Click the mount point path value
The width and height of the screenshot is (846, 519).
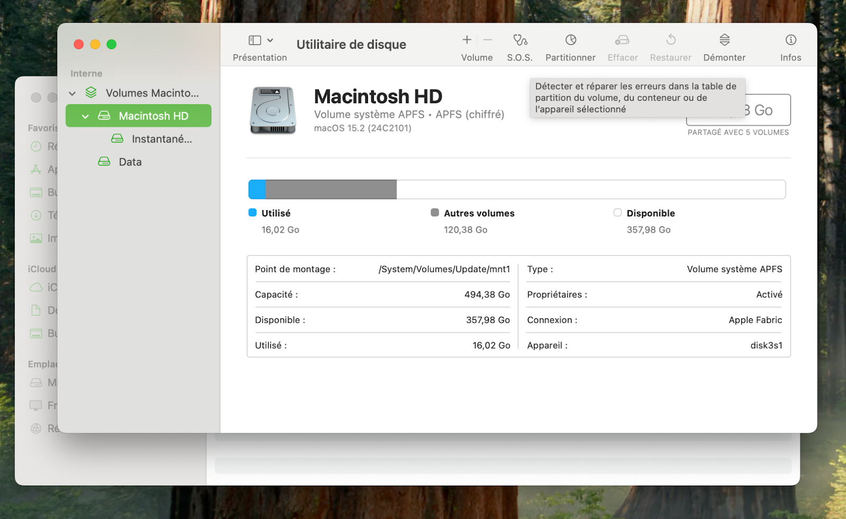[444, 269]
